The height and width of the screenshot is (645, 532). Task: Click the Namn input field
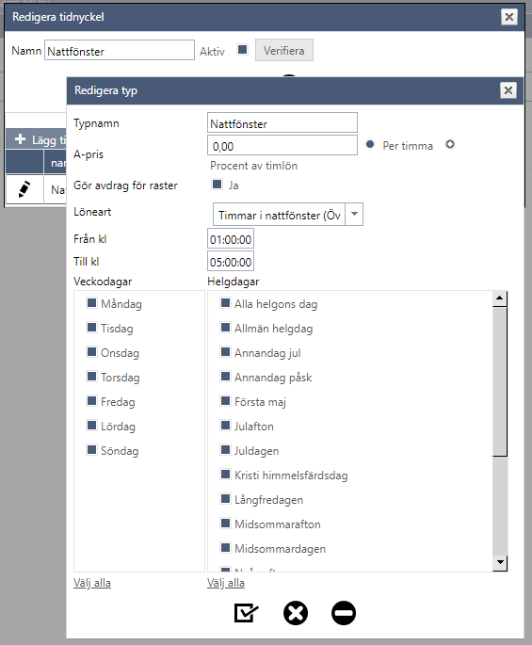coord(120,50)
